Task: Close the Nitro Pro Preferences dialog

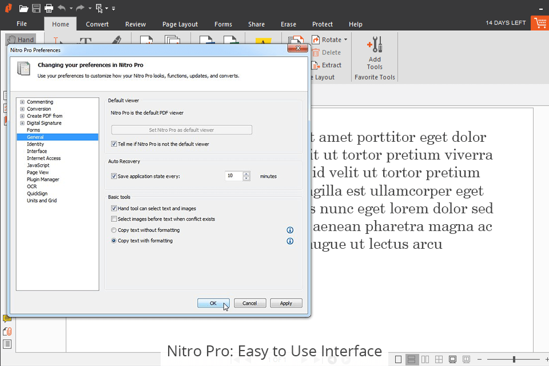Action: click(x=297, y=48)
